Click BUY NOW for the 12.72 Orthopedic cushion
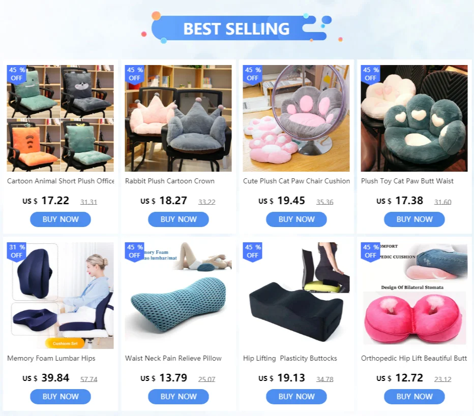Viewport: 474px width, 416px height. (x=414, y=396)
